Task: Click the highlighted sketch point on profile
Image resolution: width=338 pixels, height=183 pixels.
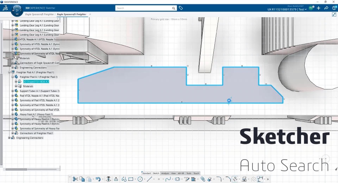Action: click(229, 100)
